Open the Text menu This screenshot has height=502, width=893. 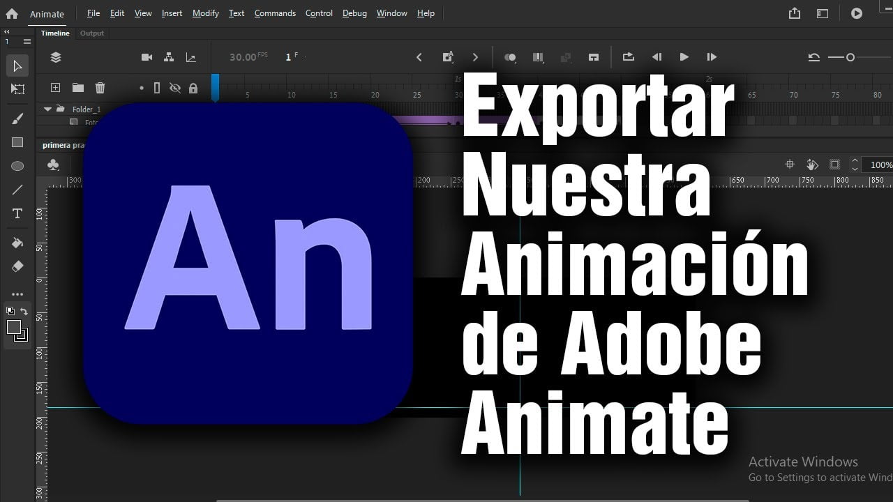237,13
